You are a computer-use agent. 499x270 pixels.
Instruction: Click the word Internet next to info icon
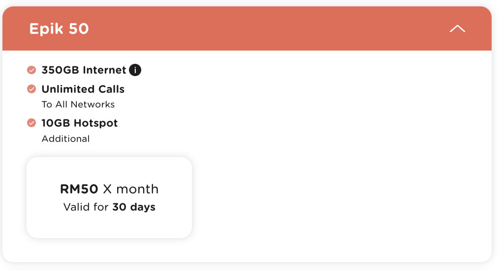point(105,70)
